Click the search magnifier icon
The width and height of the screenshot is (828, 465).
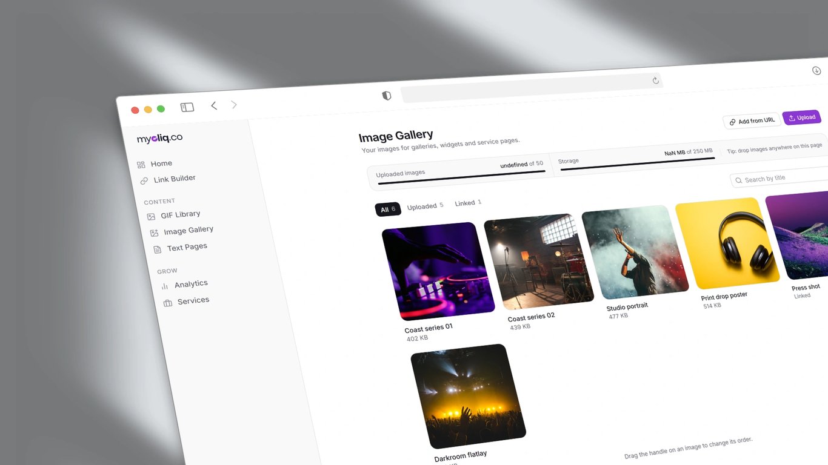pos(738,180)
